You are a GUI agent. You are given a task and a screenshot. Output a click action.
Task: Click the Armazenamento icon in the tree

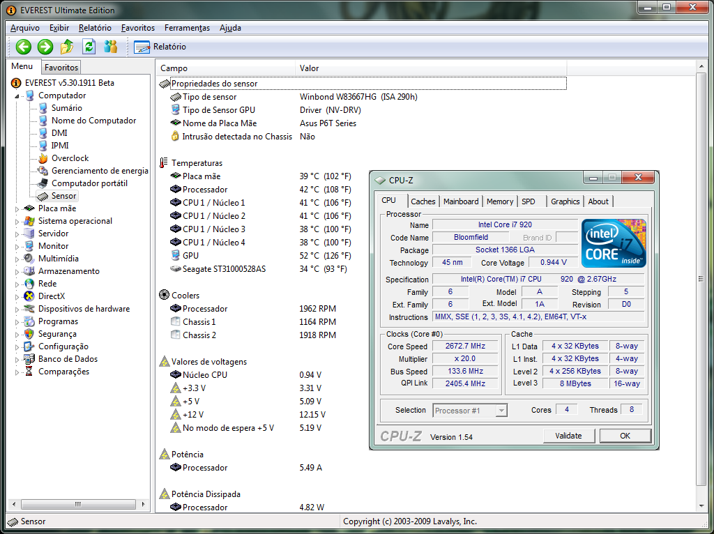tap(29, 271)
